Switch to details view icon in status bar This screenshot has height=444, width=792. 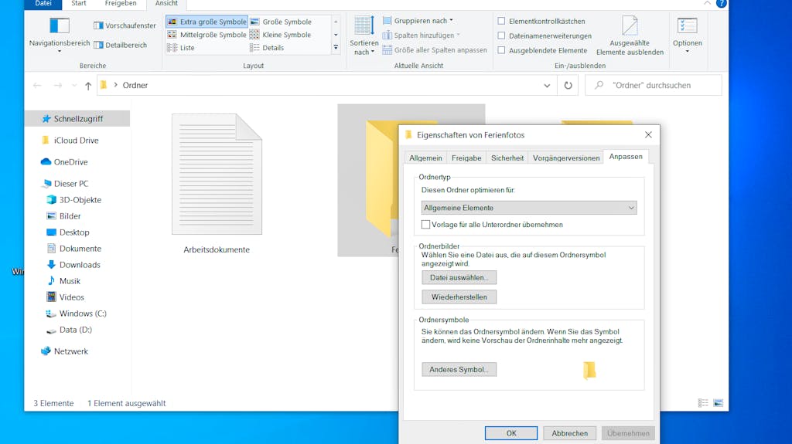[x=703, y=402]
